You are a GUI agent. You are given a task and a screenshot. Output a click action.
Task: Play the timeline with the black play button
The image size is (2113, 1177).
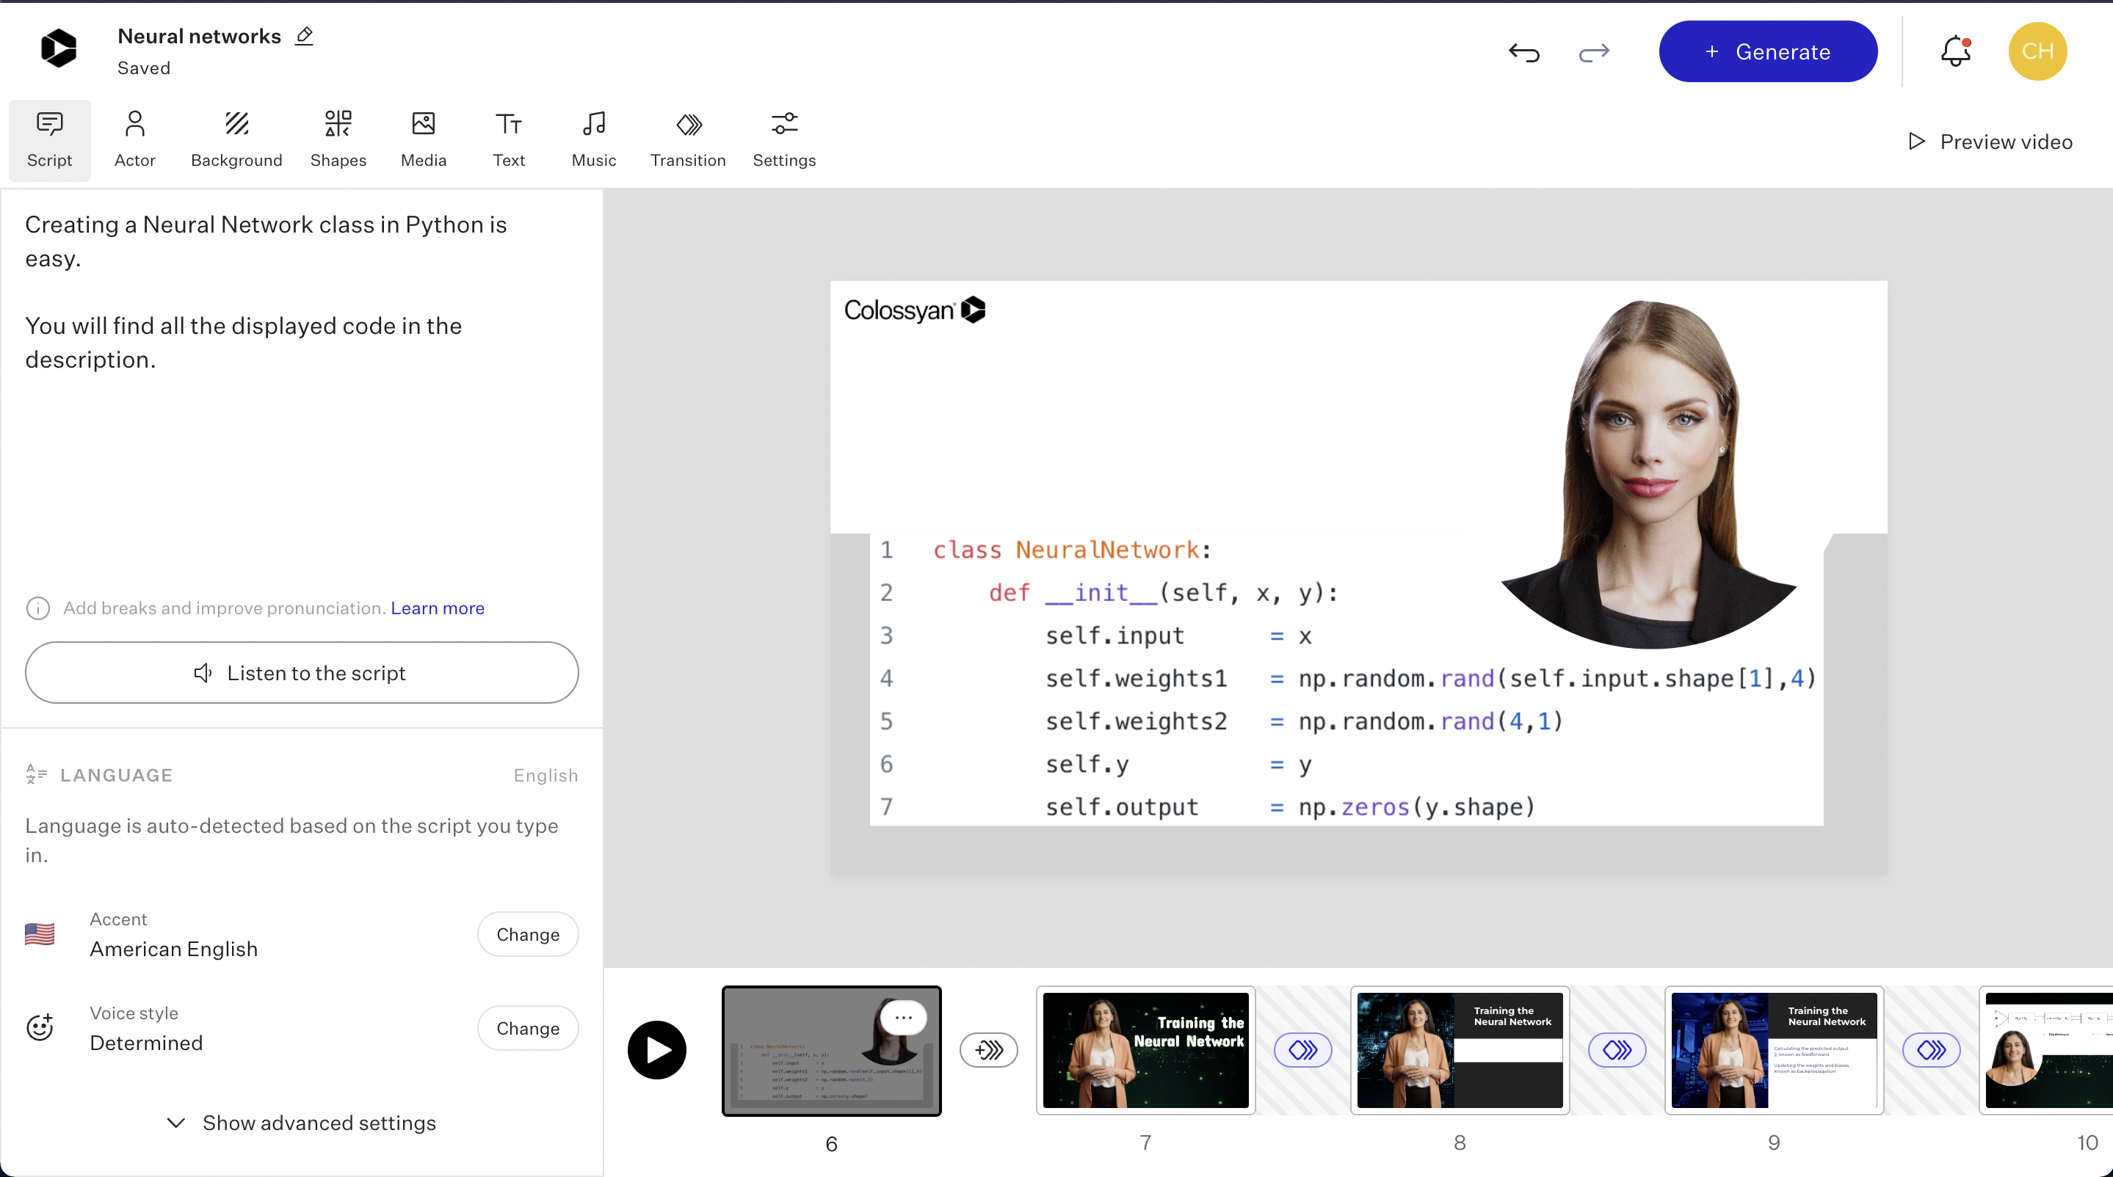(657, 1050)
